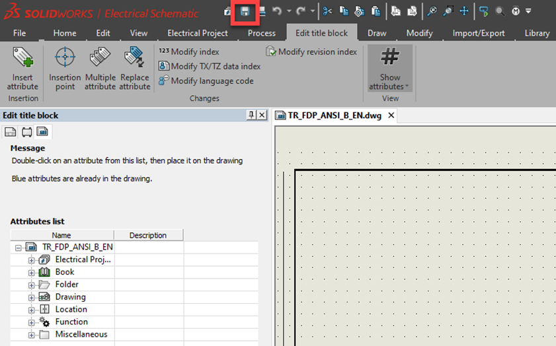Open the Import/Export ribbon tab
556x346 pixels.
pos(479,33)
